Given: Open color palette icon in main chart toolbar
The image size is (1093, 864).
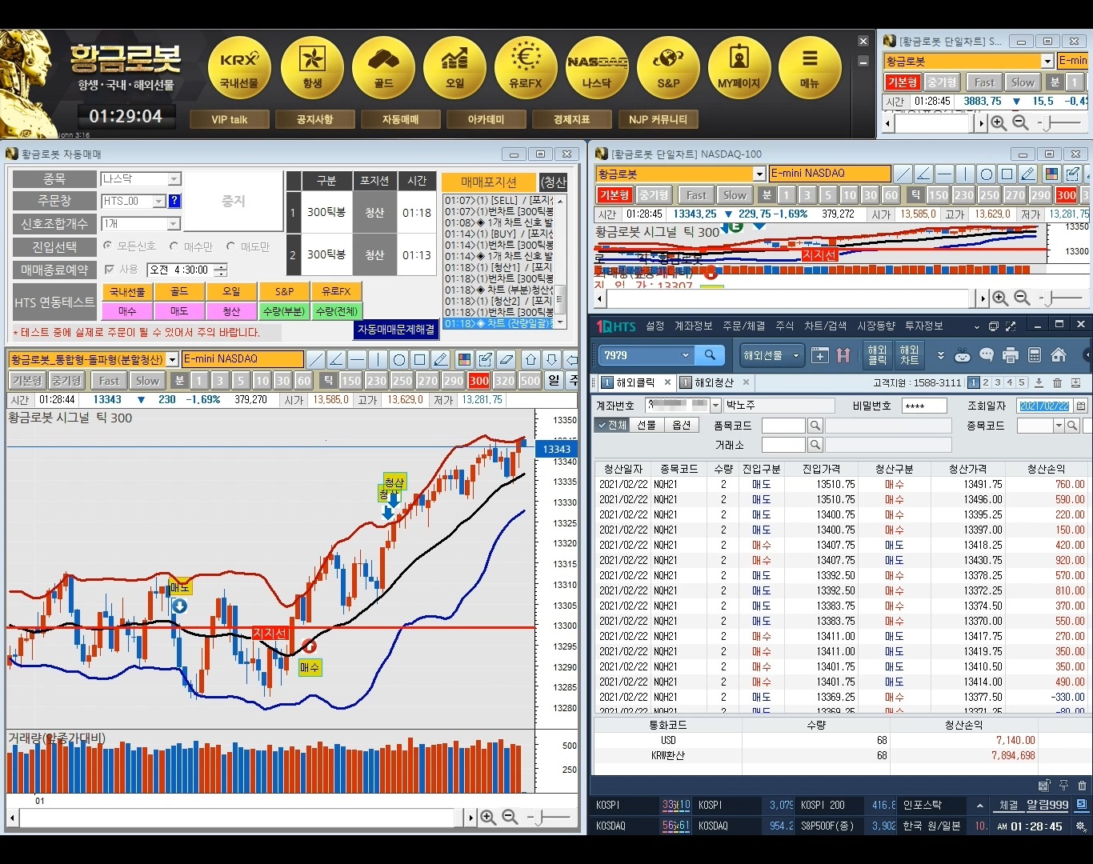Looking at the screenshot, I should click(464, 359).
